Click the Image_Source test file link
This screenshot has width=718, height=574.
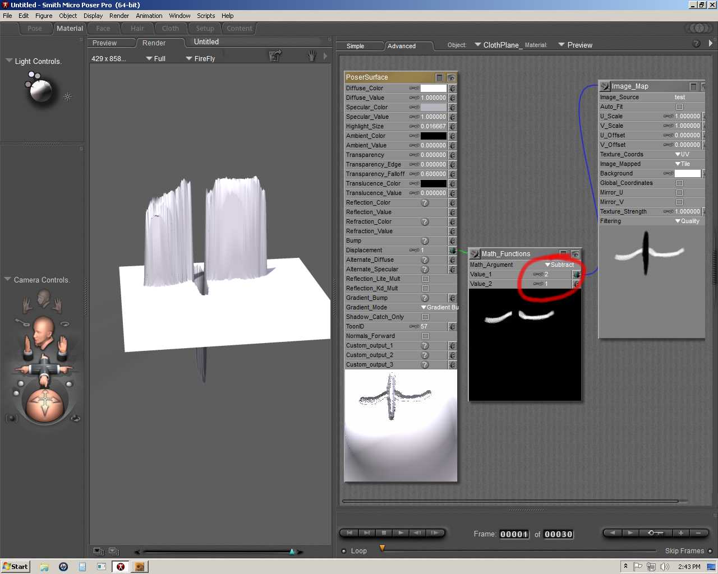pyautogui.click(x=679, y=97)
